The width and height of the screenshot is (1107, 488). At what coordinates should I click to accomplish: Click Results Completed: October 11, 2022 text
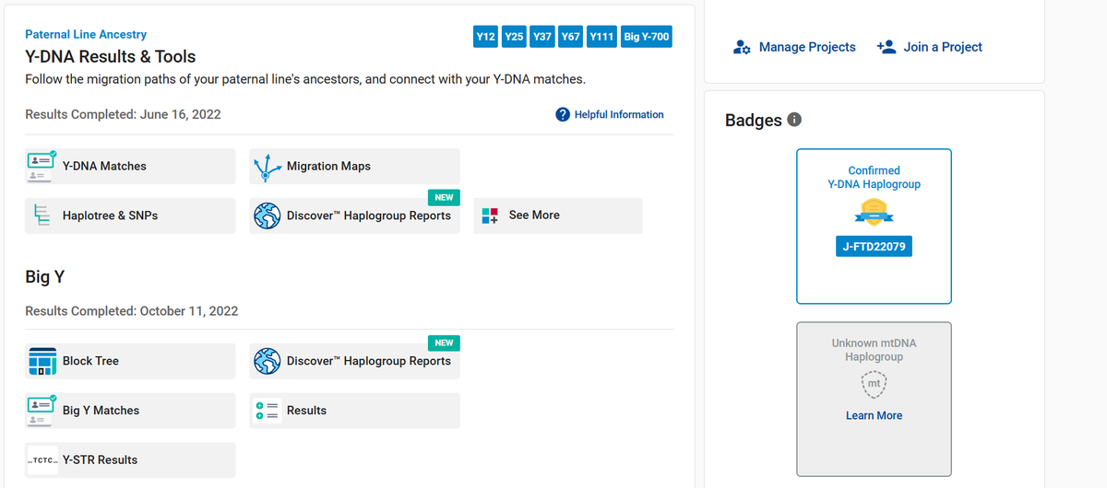tap(131, 311)
